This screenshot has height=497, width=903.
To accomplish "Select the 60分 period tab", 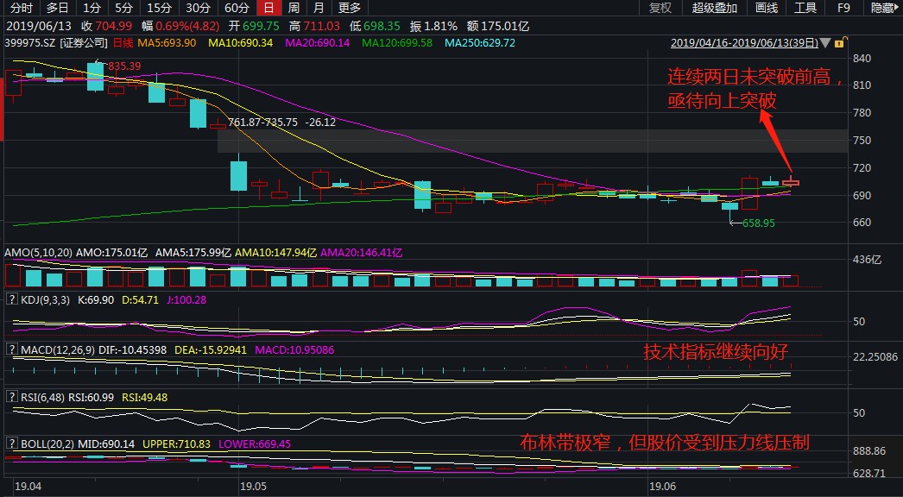I will [x=237, y=8].
